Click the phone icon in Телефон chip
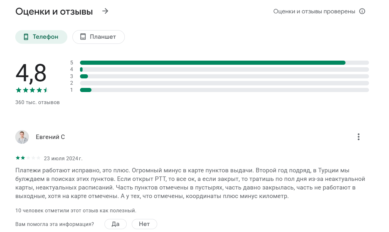 pyautogui.click(x=26, y=37)
